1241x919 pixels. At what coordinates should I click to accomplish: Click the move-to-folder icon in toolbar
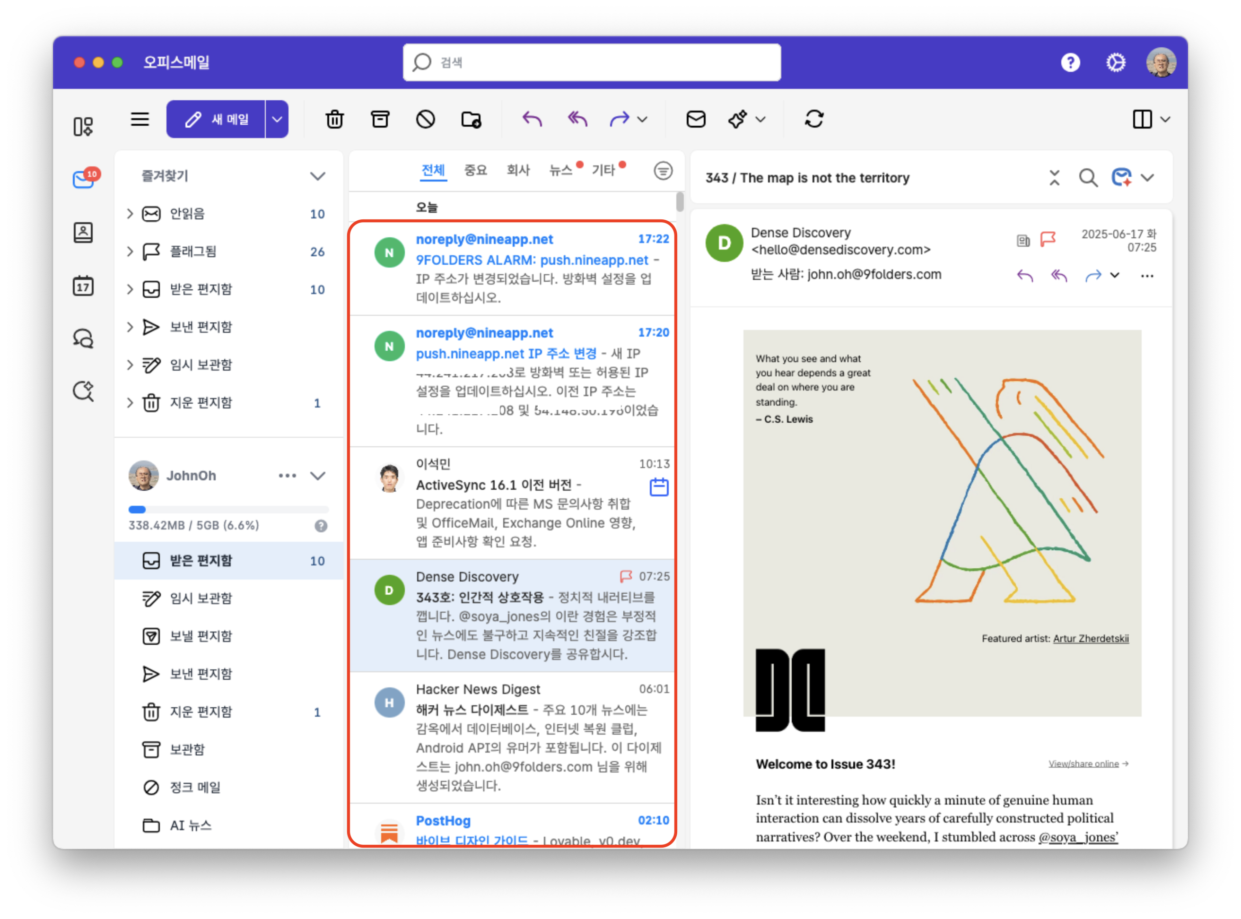coord(472,119)
